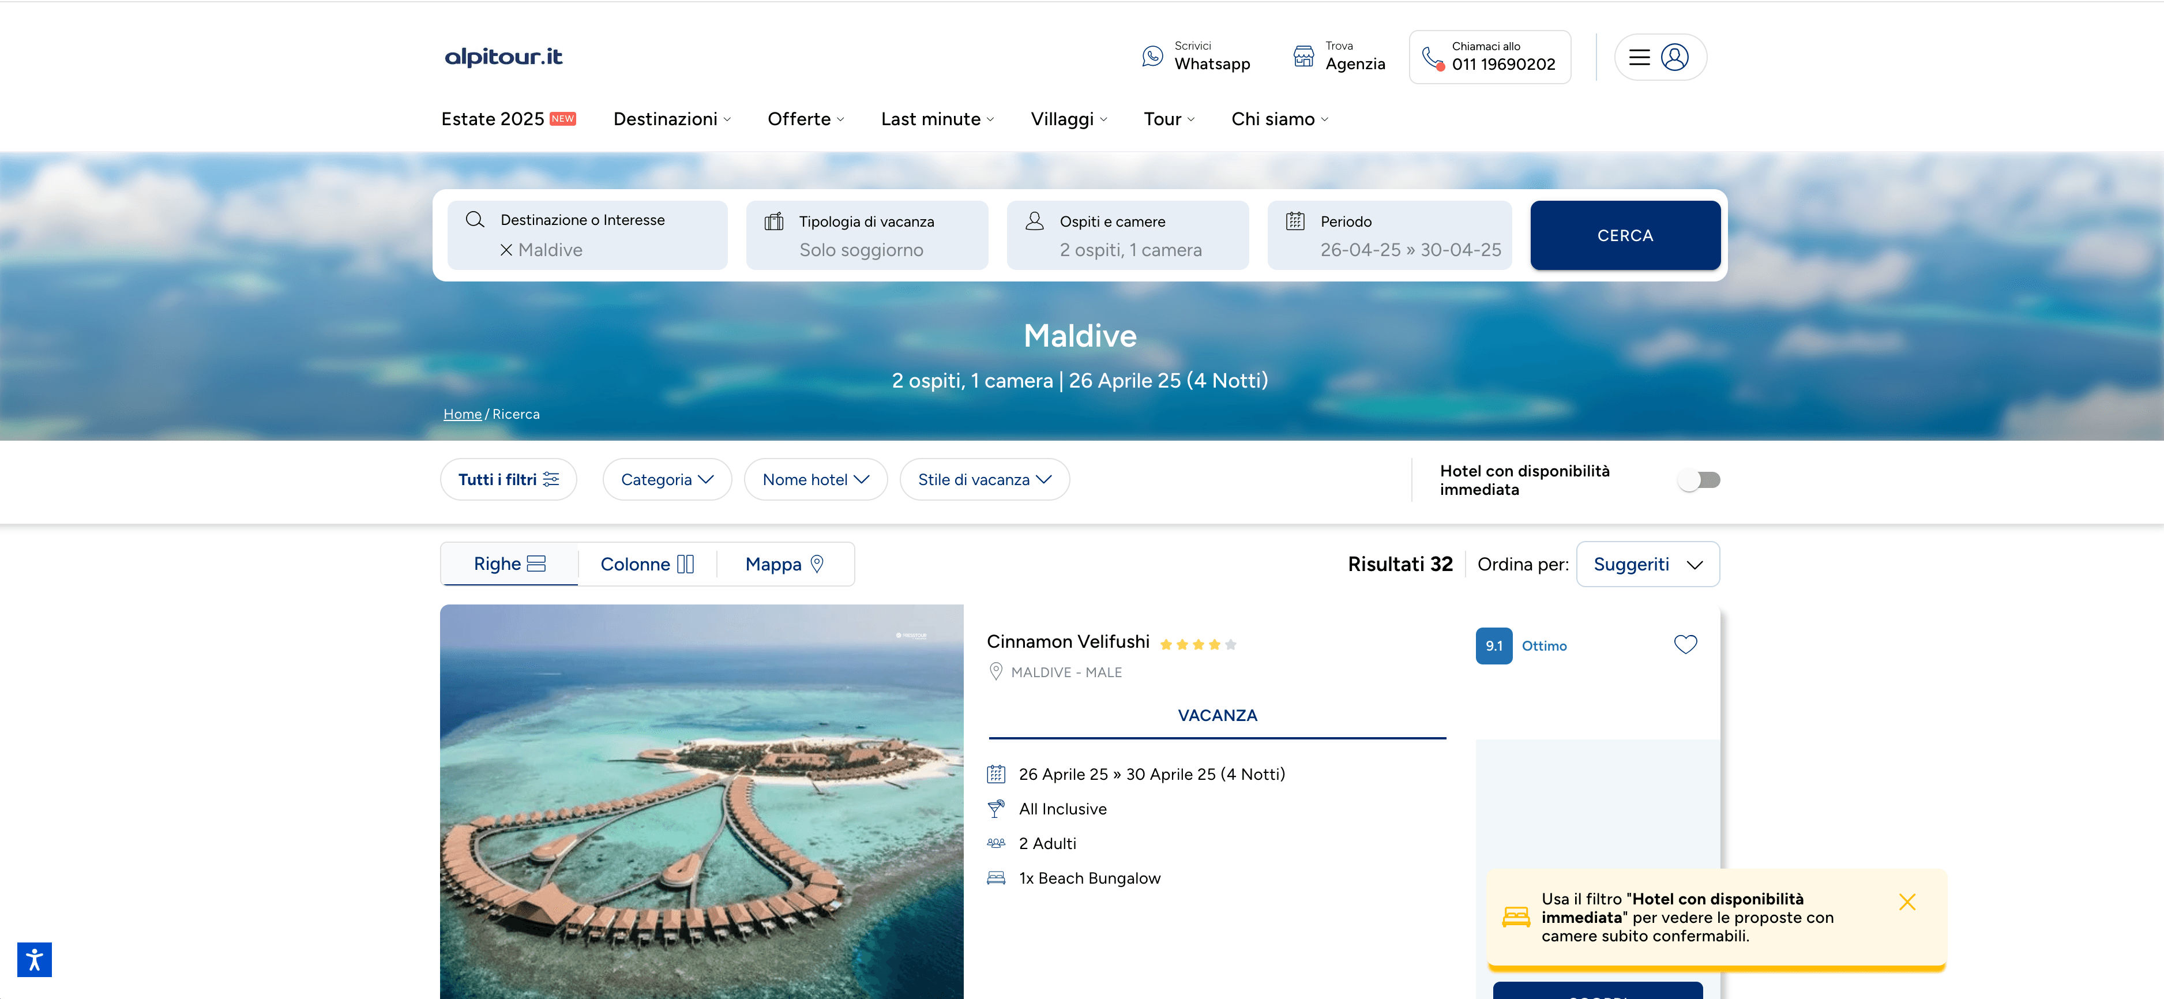Clear the Maldive destination with X
Viewport: 2164px width, 999px height.
coord(506,250)
